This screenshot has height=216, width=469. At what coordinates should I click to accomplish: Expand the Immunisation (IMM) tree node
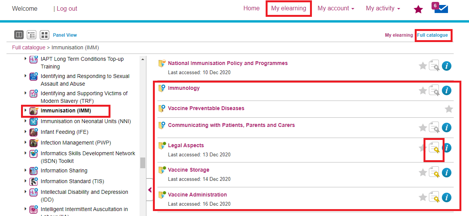click(x=26, y=111)
